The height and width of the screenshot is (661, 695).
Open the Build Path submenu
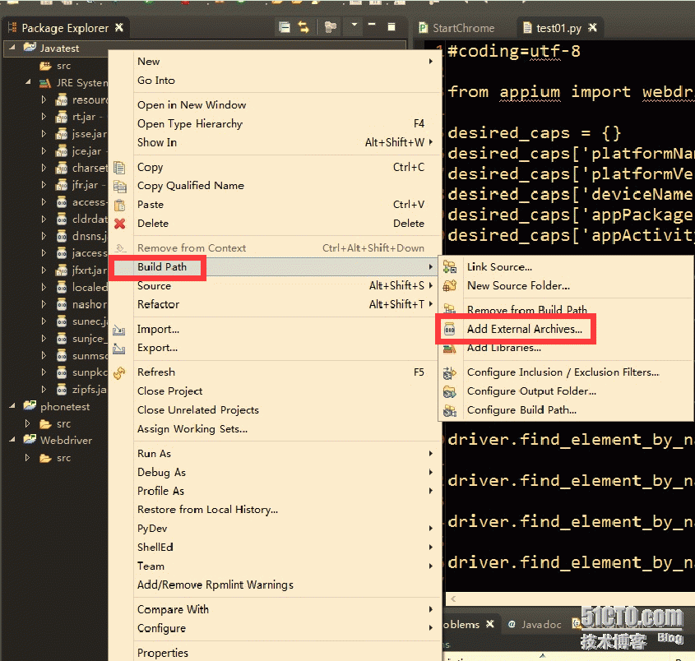275,266
